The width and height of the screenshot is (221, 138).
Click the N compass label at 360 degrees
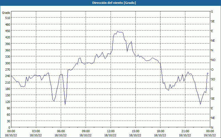click(212, 50)
